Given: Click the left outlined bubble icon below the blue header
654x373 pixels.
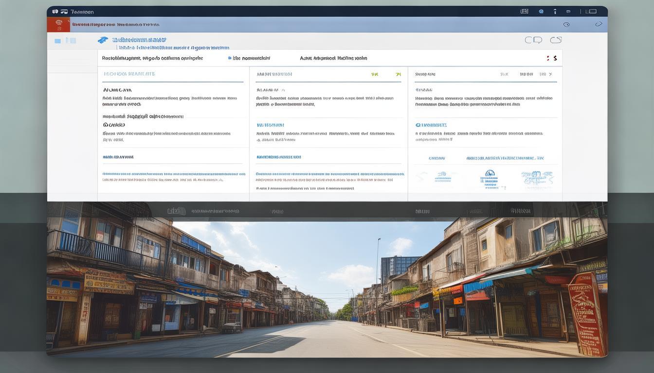Looking at the screenshot, I should coord(533,40).
